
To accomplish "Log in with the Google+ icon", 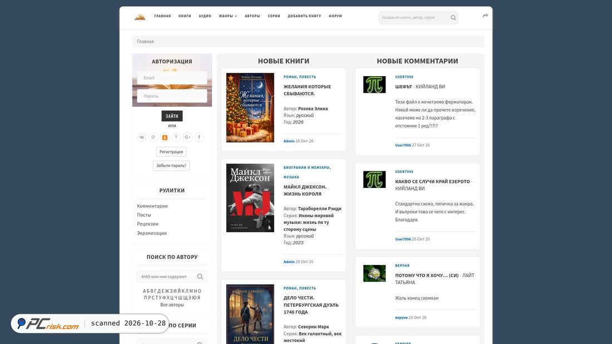I will [187, 137].
